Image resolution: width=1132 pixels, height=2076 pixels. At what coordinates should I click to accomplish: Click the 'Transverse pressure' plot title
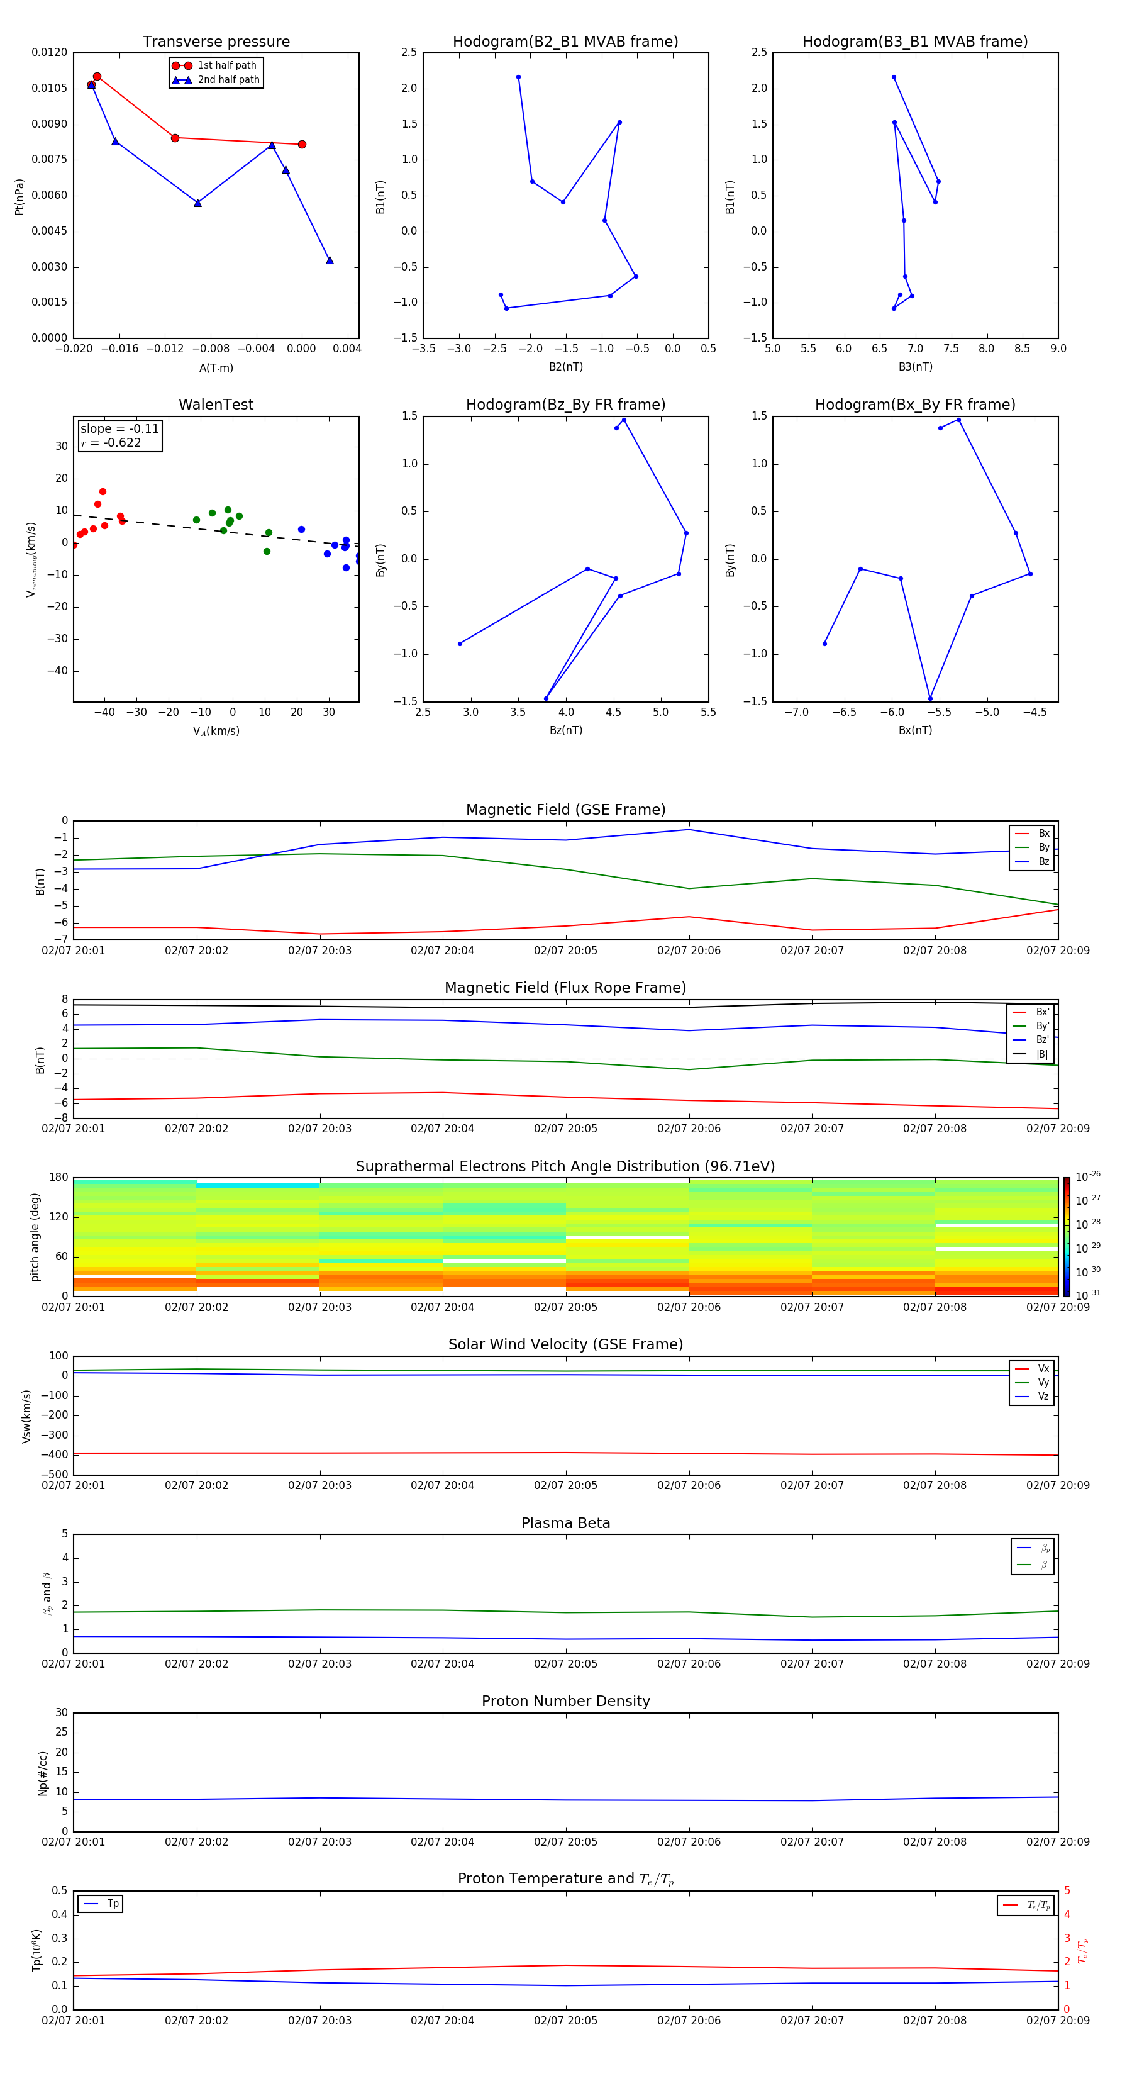pos(216,41)
